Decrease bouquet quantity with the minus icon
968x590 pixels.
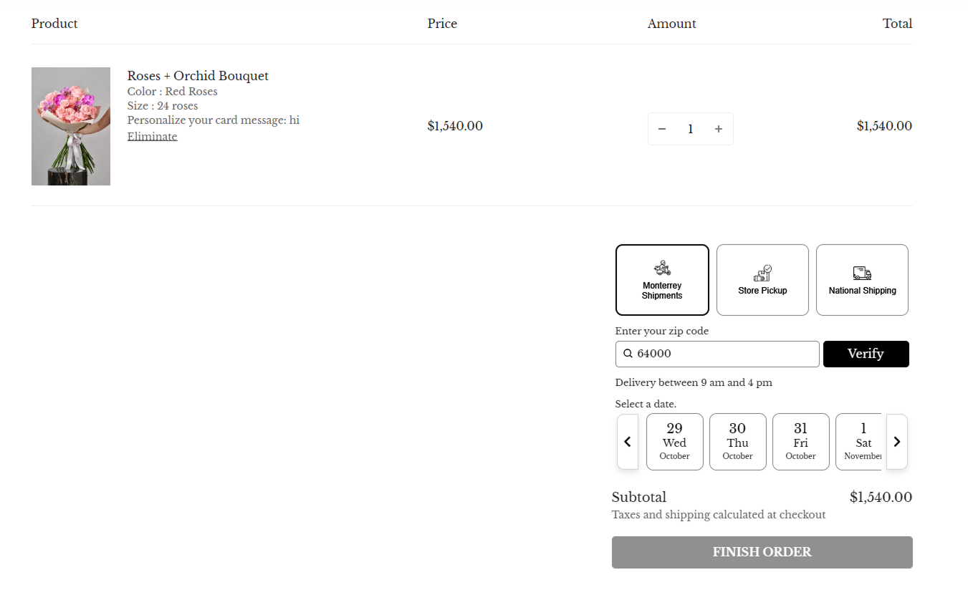(x=662, y=129)
